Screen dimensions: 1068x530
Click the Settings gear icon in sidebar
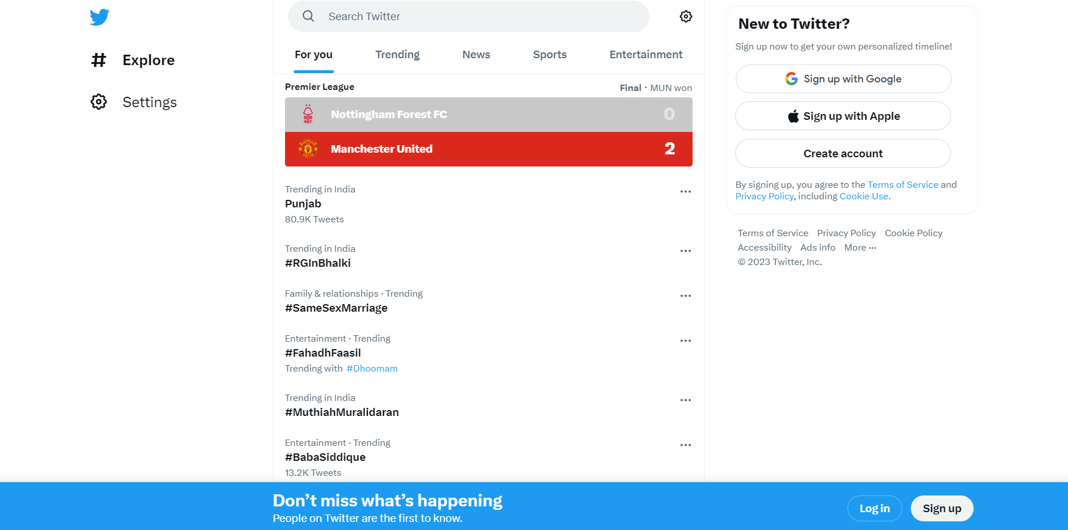tap(99, 102)
